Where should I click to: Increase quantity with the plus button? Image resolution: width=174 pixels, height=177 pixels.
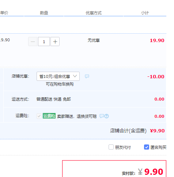(55, 42)
